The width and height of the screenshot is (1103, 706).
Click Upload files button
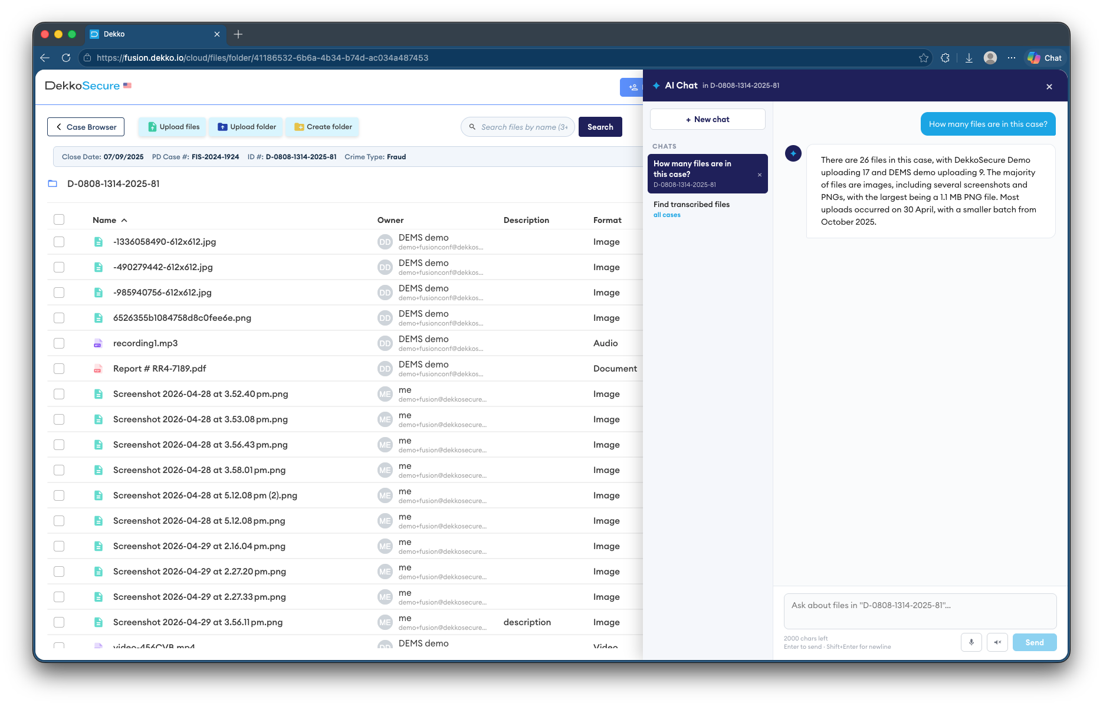[173, 127]
